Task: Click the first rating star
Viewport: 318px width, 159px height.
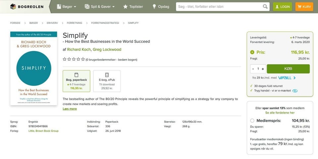Action: click(x=65, y=59)
